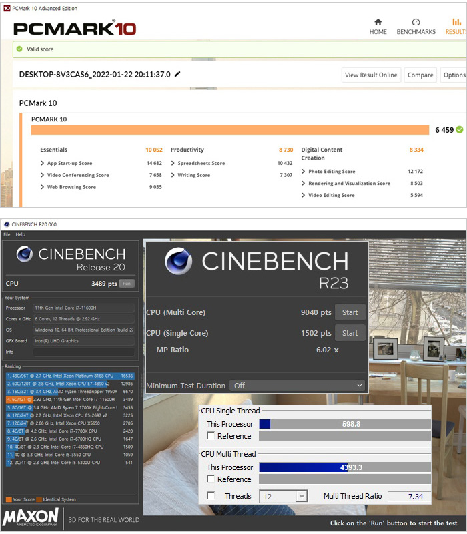Click the Options button
This screenshot has width=467, height=534.
coord(454,75)
